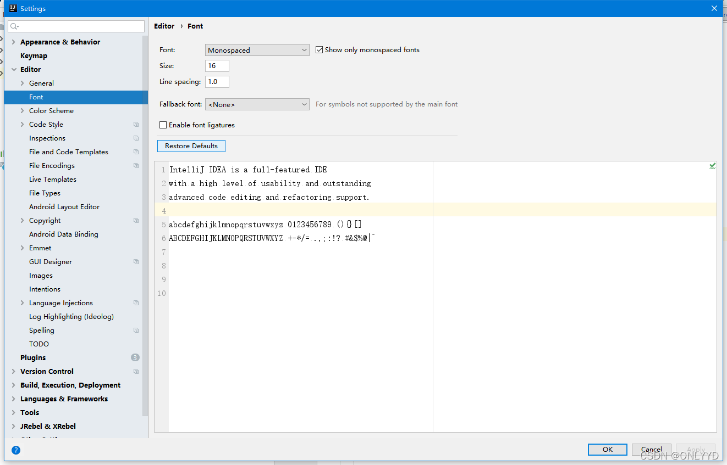Click the project-level icon beside Copyright
Image resolution: width=727 pixels, height=465 pixels.
tap(136, 221)
